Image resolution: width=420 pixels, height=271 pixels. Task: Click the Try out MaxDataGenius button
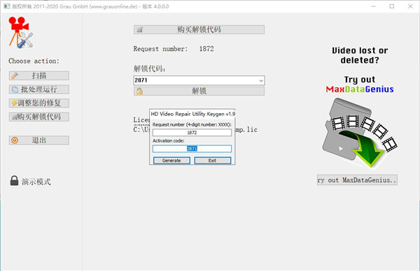click(x=357, y=180)
